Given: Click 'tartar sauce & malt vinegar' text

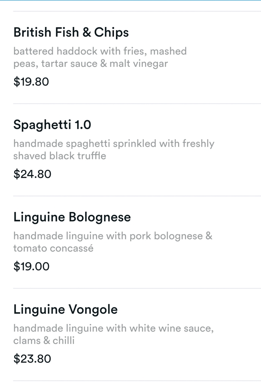Looking at the screenshot, I should [105, 63].
